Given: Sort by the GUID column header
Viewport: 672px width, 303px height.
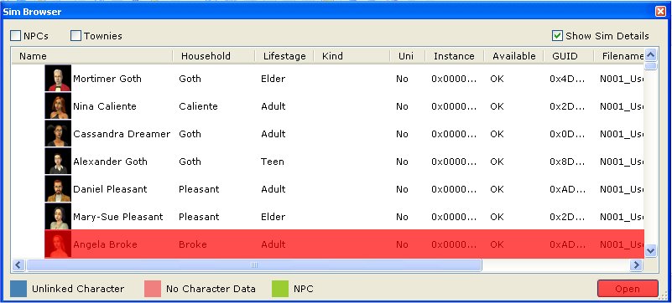Looking at the screenshot, I should (569, 56).
